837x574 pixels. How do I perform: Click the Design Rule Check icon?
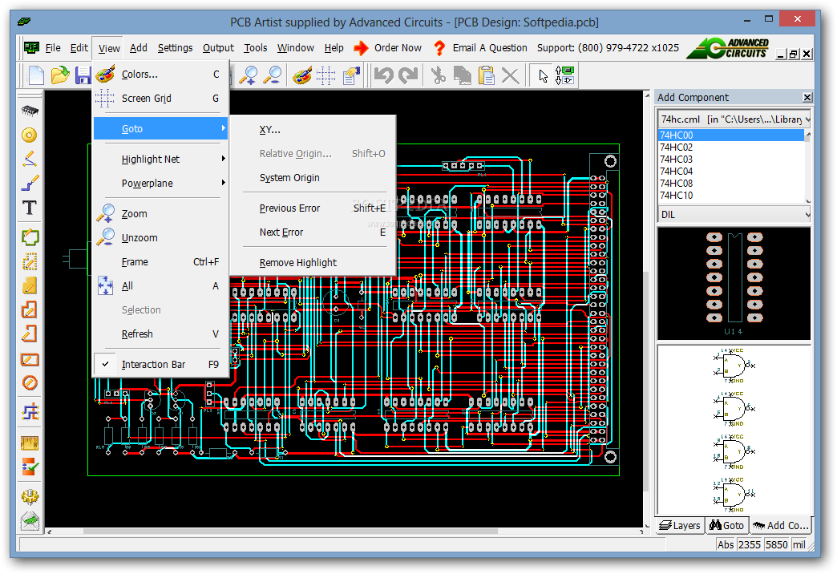tap(30, 467)
